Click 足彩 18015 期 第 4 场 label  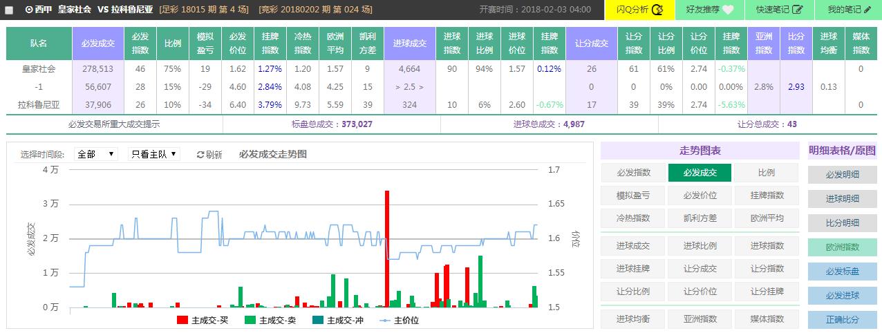point(205,10)
